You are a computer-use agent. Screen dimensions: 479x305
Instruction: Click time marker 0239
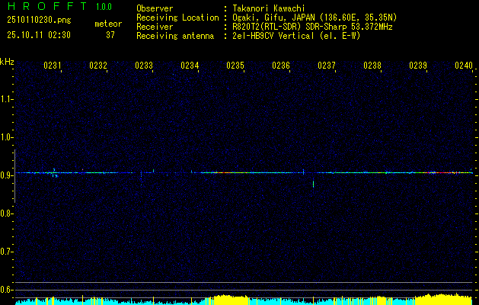(x=418, y=66)
